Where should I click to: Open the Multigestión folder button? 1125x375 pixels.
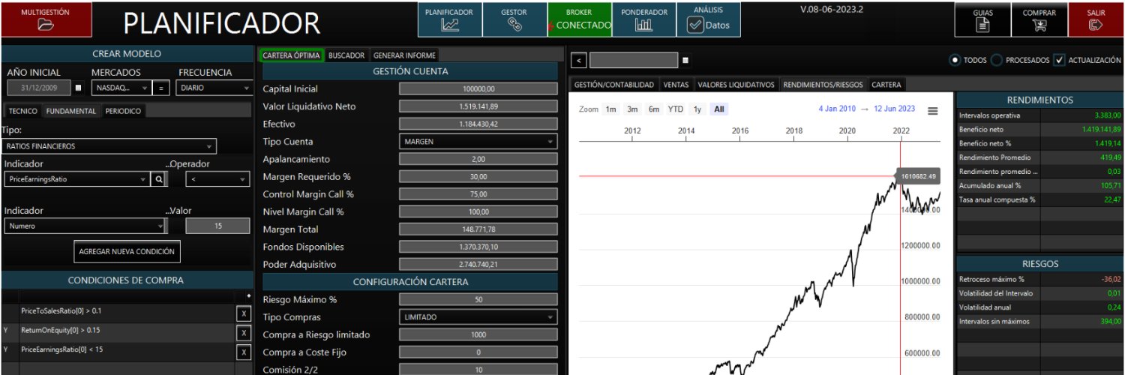coord(46,19)
